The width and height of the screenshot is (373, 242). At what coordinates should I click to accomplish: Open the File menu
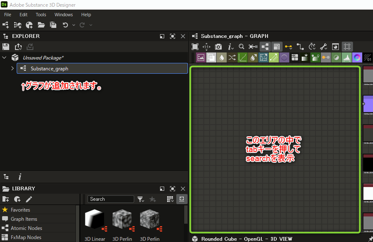pos(8,15)
